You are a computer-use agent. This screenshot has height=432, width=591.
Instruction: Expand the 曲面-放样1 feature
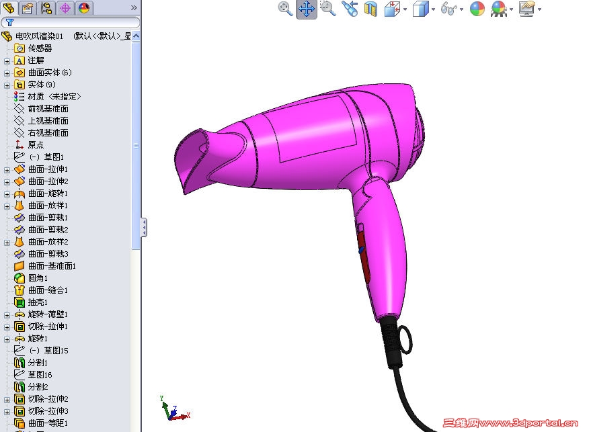[x=7, y=206]
